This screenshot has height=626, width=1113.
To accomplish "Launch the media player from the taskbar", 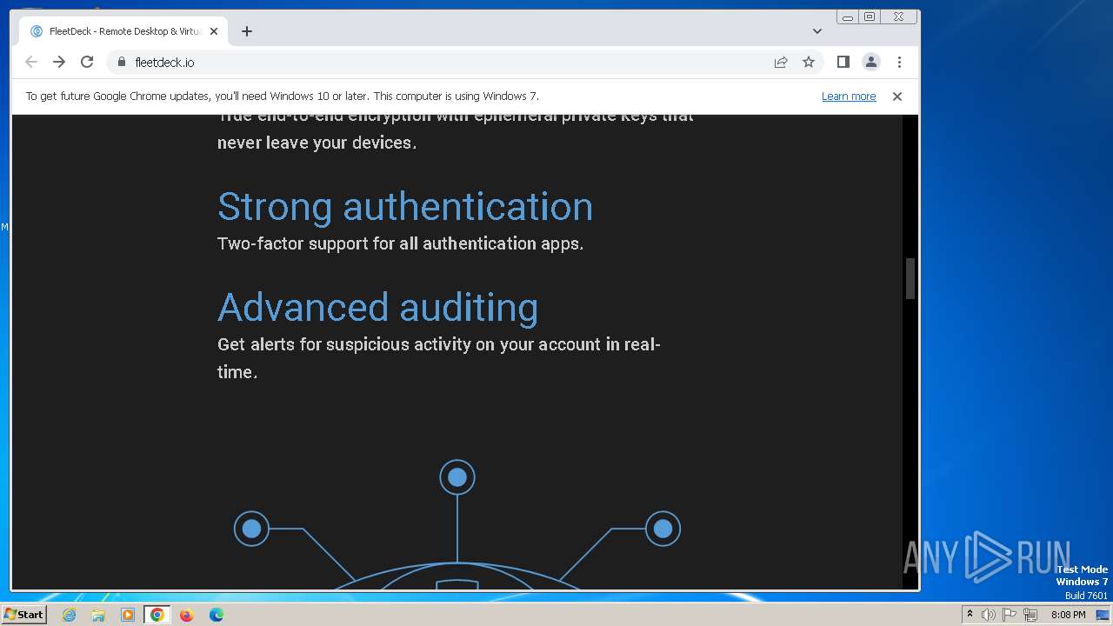I will point(128,615).
